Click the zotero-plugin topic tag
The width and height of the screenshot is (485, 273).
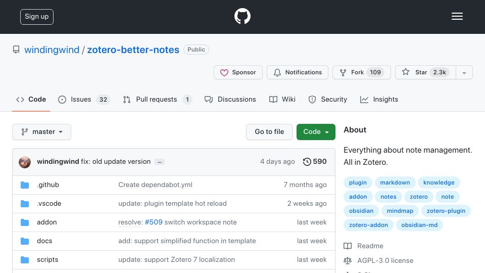(x=446, y=211)
